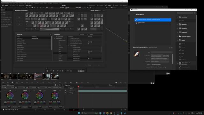The height and width of the screenshot is (115, 204).
Task: Adjust the Lift color wheel
Action: click(x=10, y=96)
